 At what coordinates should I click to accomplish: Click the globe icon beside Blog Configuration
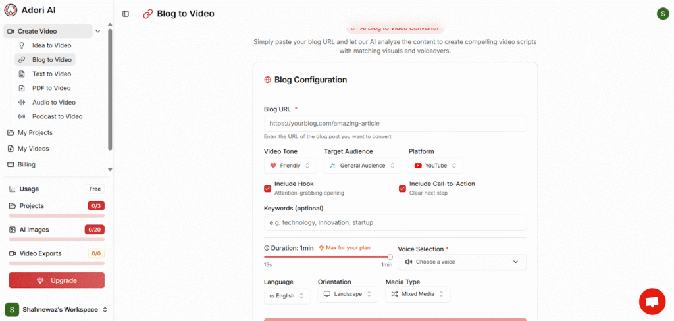267,80
